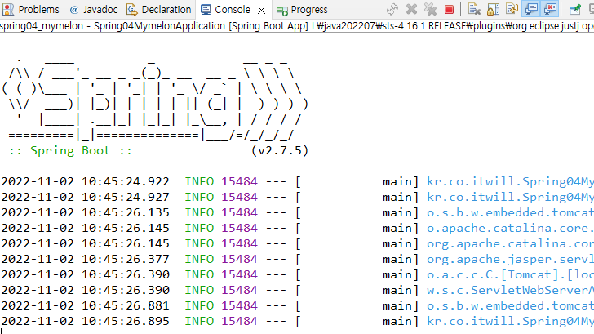The image size is (594, 334).
Task: Close the Console tab
Action: click(261, 11)
